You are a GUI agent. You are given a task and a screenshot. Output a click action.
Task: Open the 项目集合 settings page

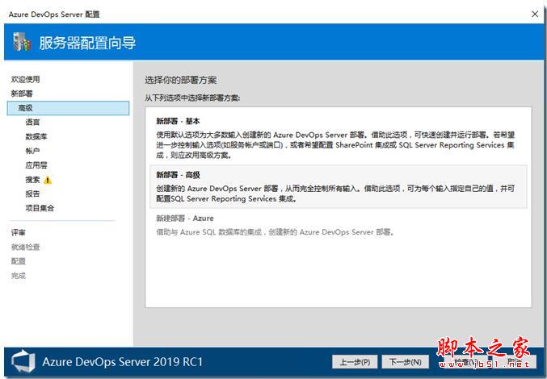click(40, 208)
